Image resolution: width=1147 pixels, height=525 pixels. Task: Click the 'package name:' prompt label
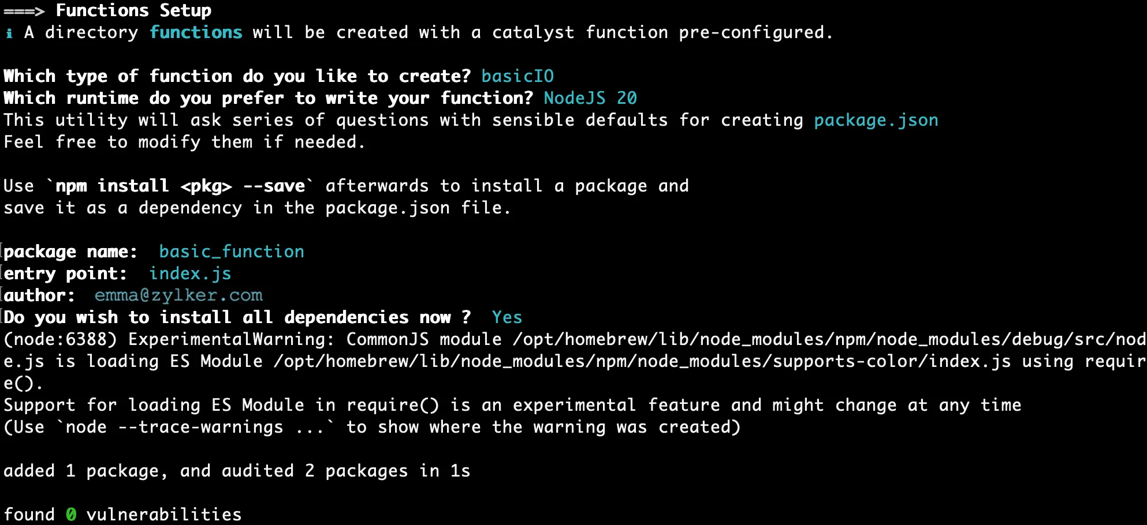(x=70, y=252)
